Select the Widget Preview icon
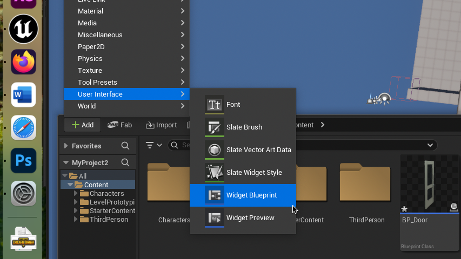Image resolution: width=461 pixels, height=259 pixels. point(215,218)
